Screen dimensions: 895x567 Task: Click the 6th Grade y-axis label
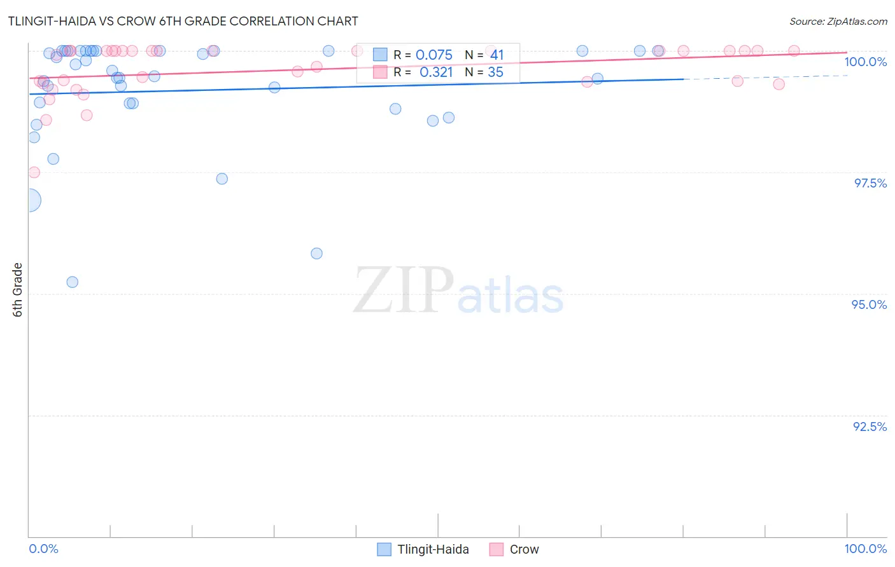18,290
